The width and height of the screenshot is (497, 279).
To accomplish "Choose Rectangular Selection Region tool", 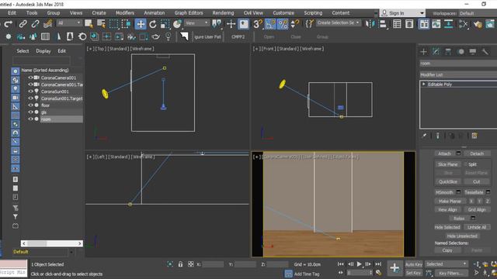I will (113, 24).
